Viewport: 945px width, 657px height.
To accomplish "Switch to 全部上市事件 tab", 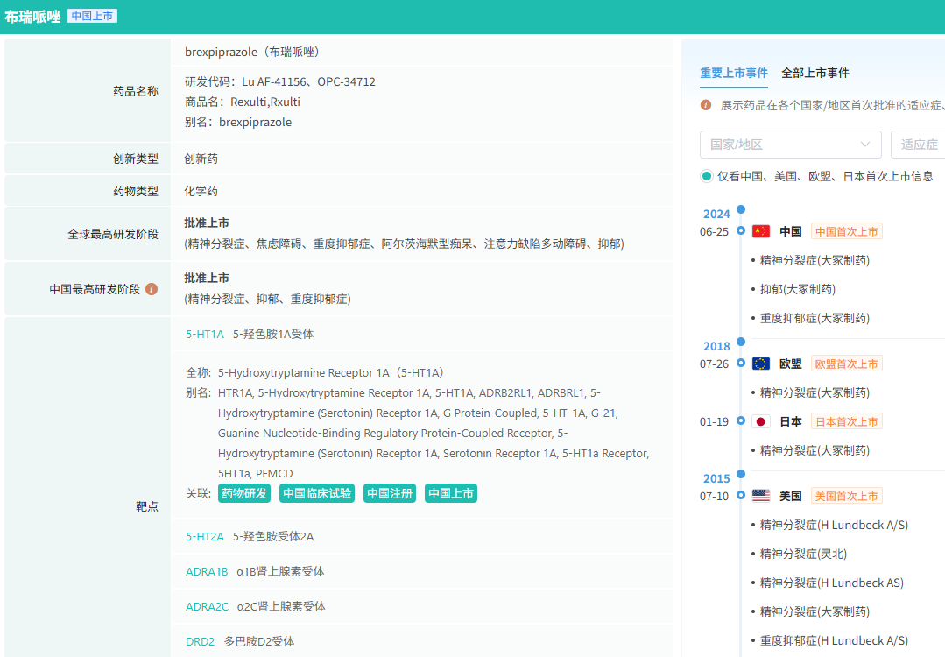I will click(x=815, y=73).
